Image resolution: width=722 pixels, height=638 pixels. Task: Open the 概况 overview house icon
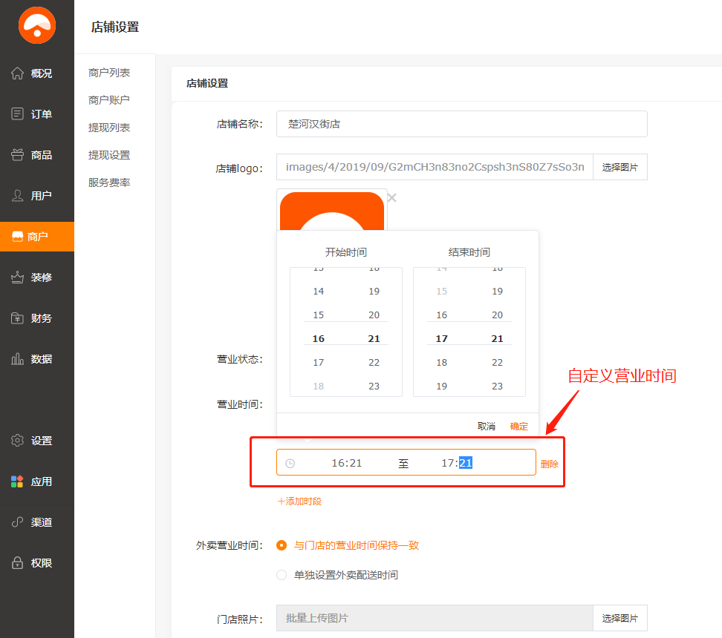pos(18,73)
